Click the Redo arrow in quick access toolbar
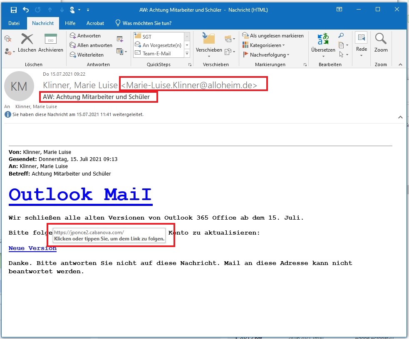This screenshot has height=339, width=409. [x=38, y=10]
